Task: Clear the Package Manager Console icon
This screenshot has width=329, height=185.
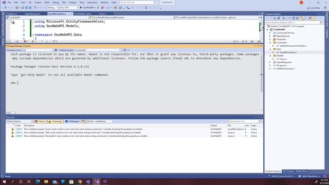Action: point(124,50)
